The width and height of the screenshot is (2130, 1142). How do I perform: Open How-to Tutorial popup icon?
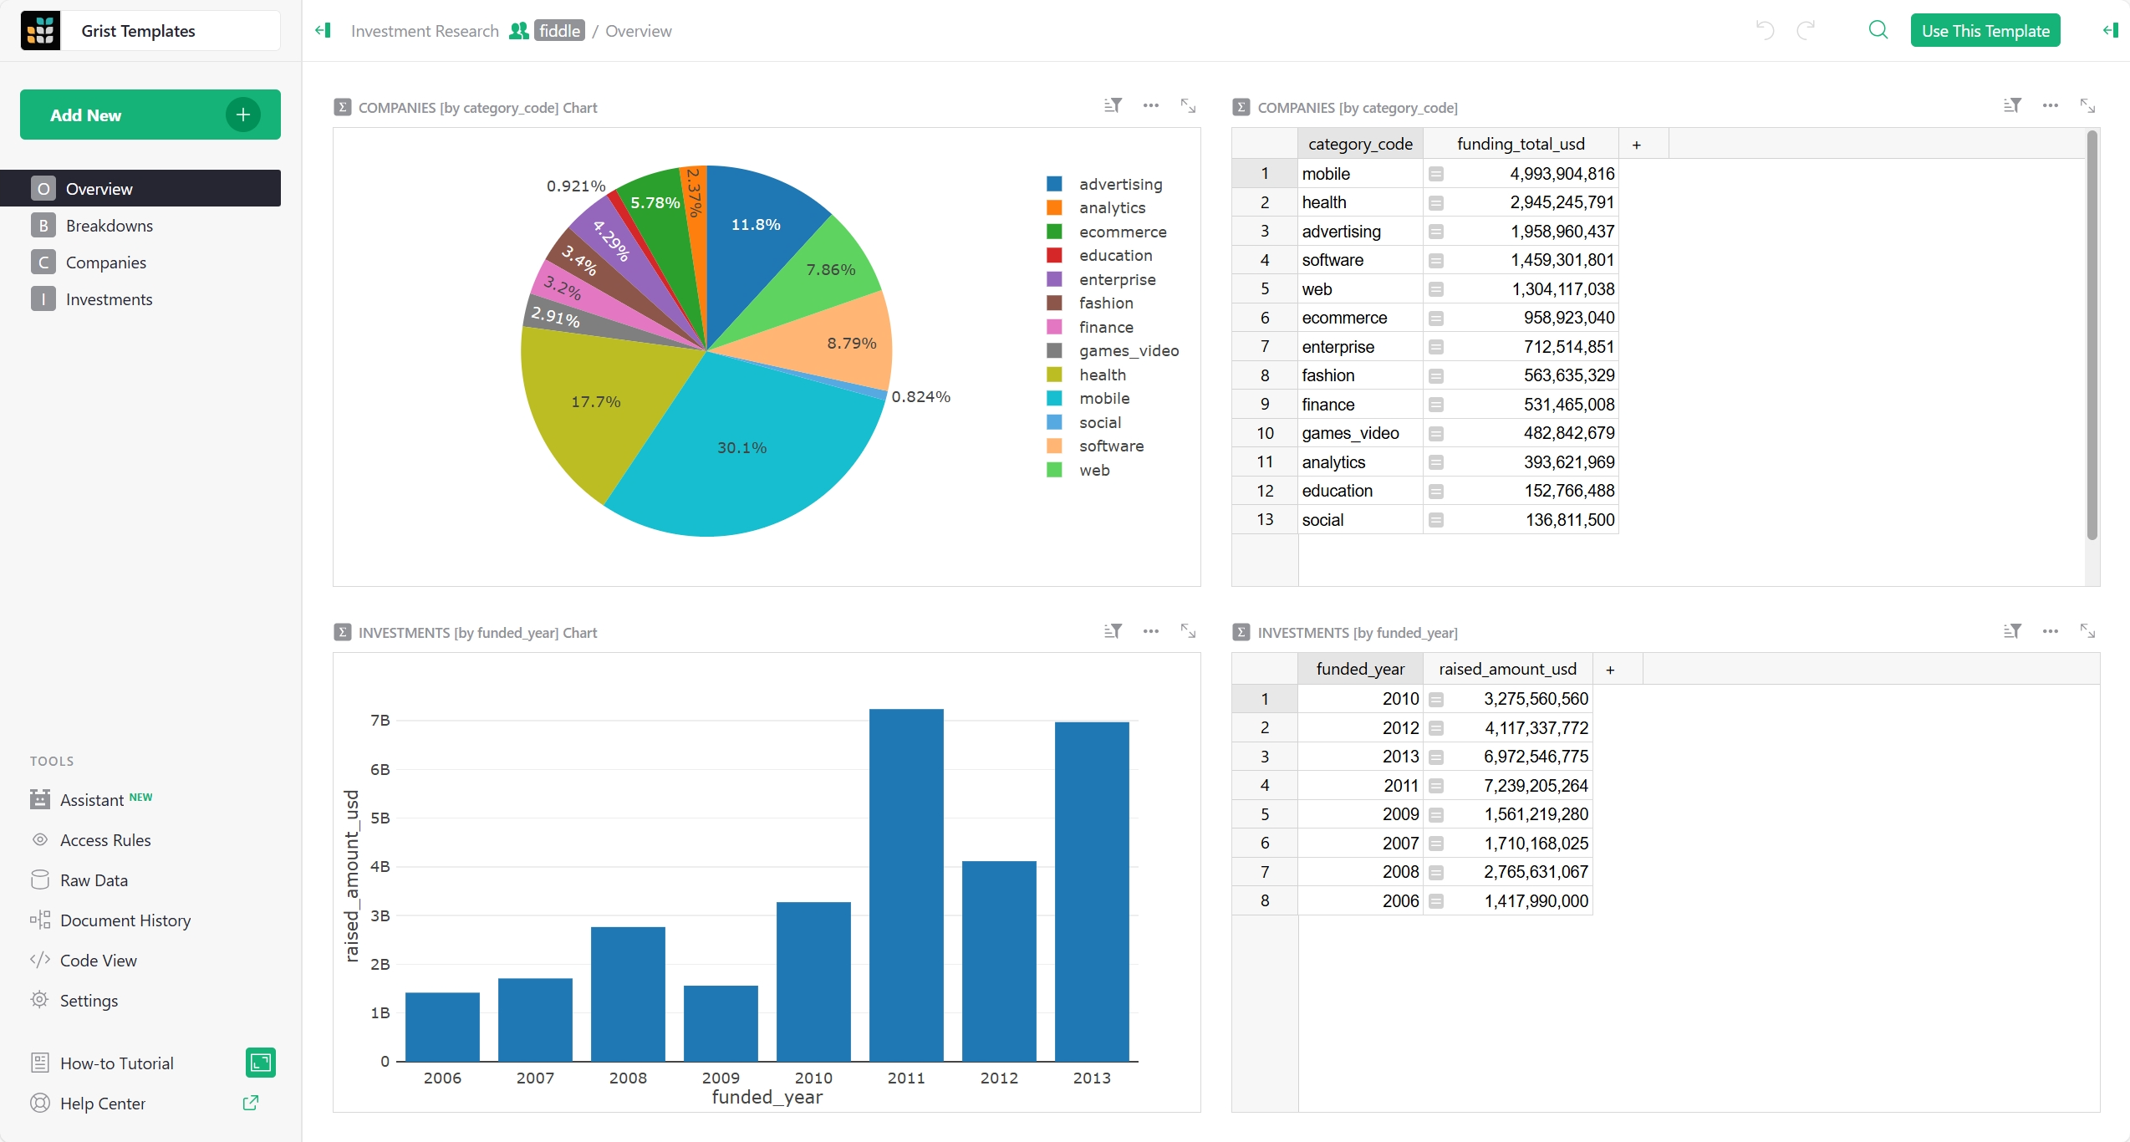pos(261,1063)
